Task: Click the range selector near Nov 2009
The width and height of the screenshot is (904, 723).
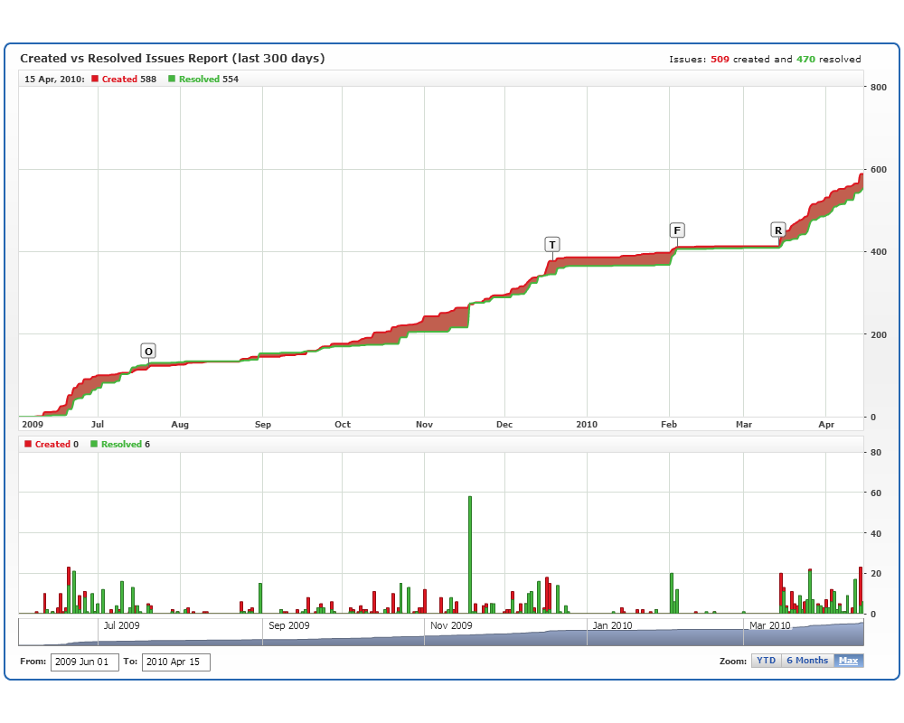Action: pyautogui.click(x=451, y=631)
